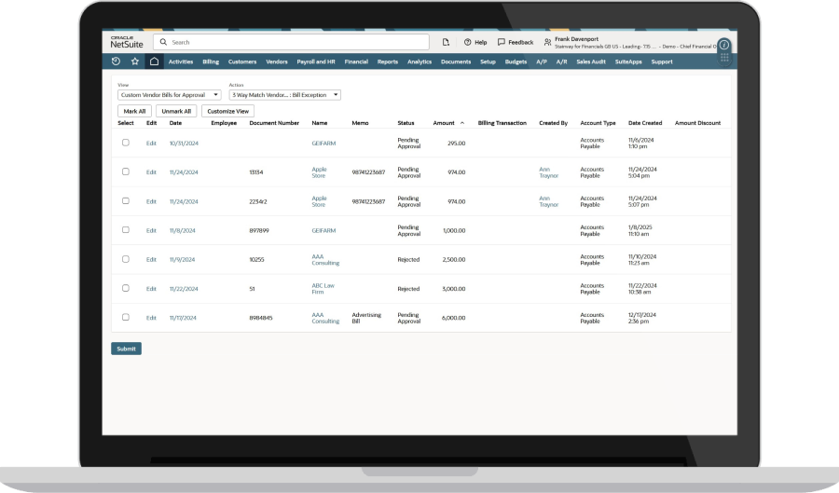Viewport: 839px width, 493px height.
Task: Open Help from the question mark icon
Action: [468, 42]
